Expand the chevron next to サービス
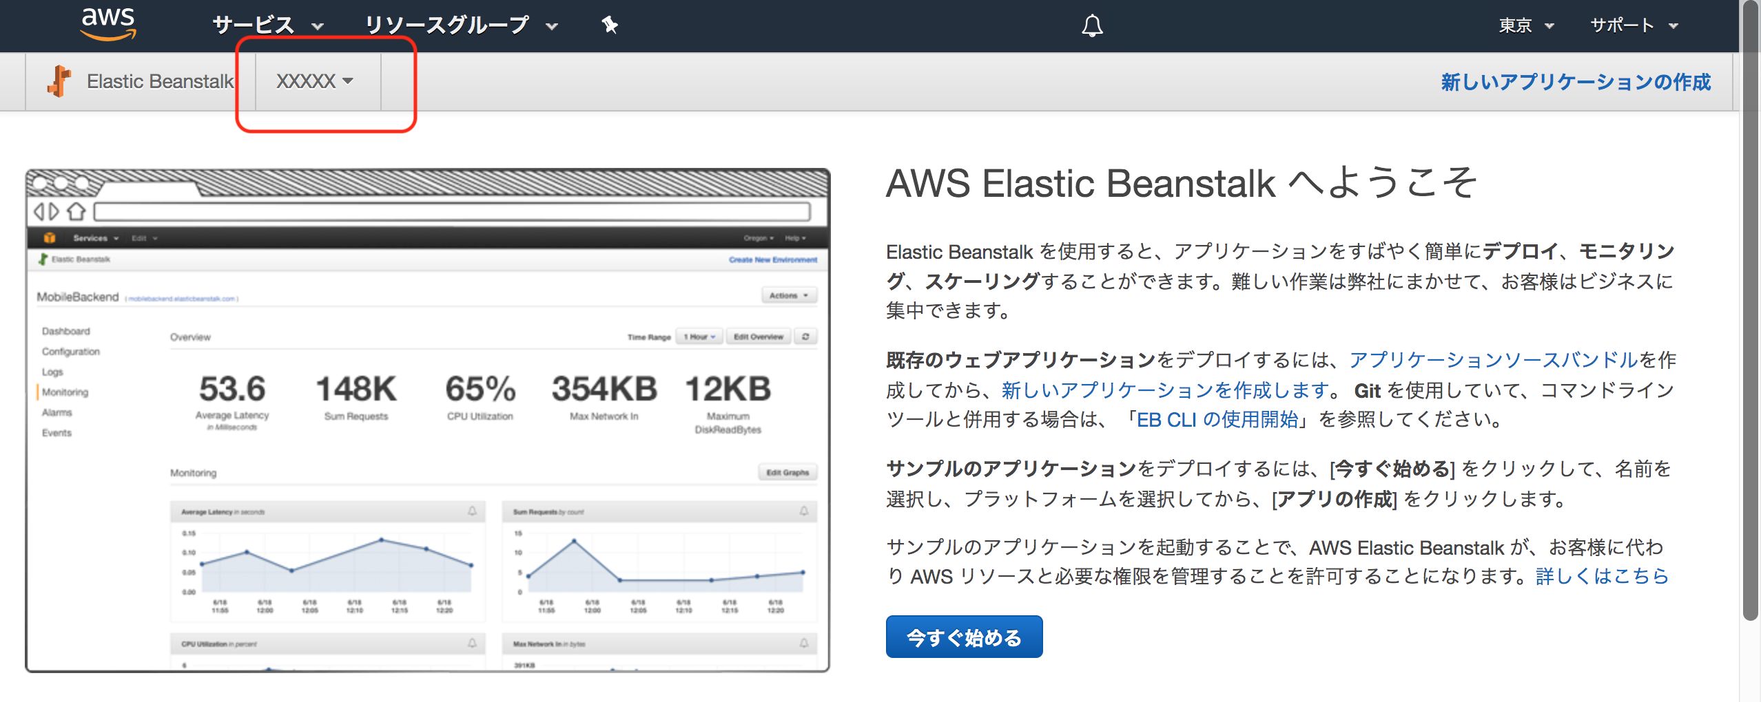This screenshot has width=1761, height=702. click(x=318, y=26)
